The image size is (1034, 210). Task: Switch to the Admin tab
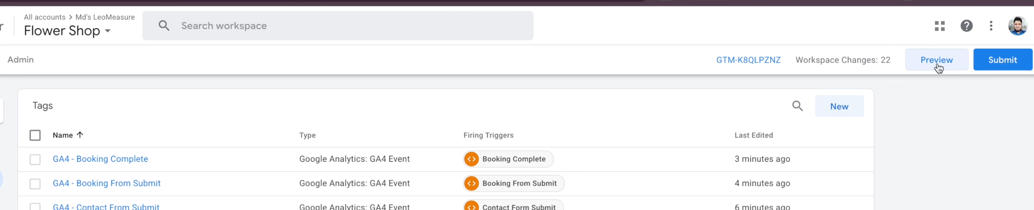coord(20,60)
